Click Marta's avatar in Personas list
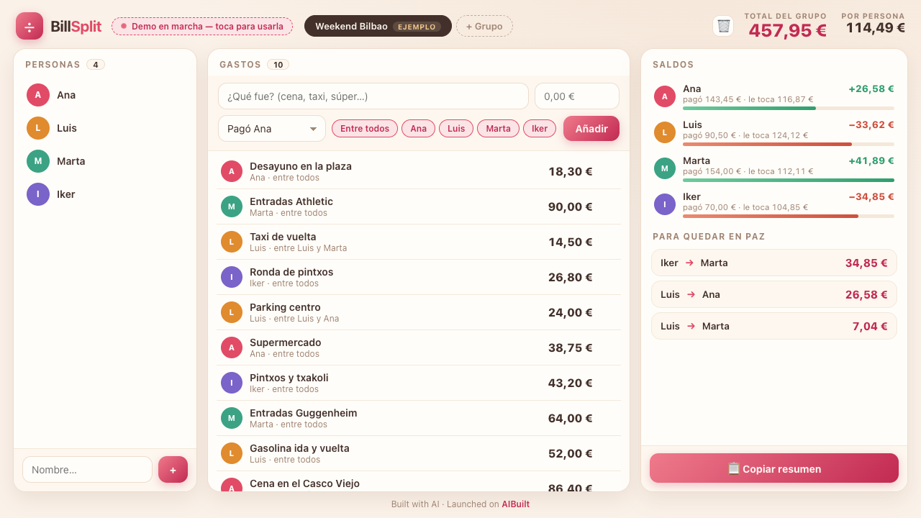Image resolution: width=921 pixels, height=518 pixels. point(38,161)
